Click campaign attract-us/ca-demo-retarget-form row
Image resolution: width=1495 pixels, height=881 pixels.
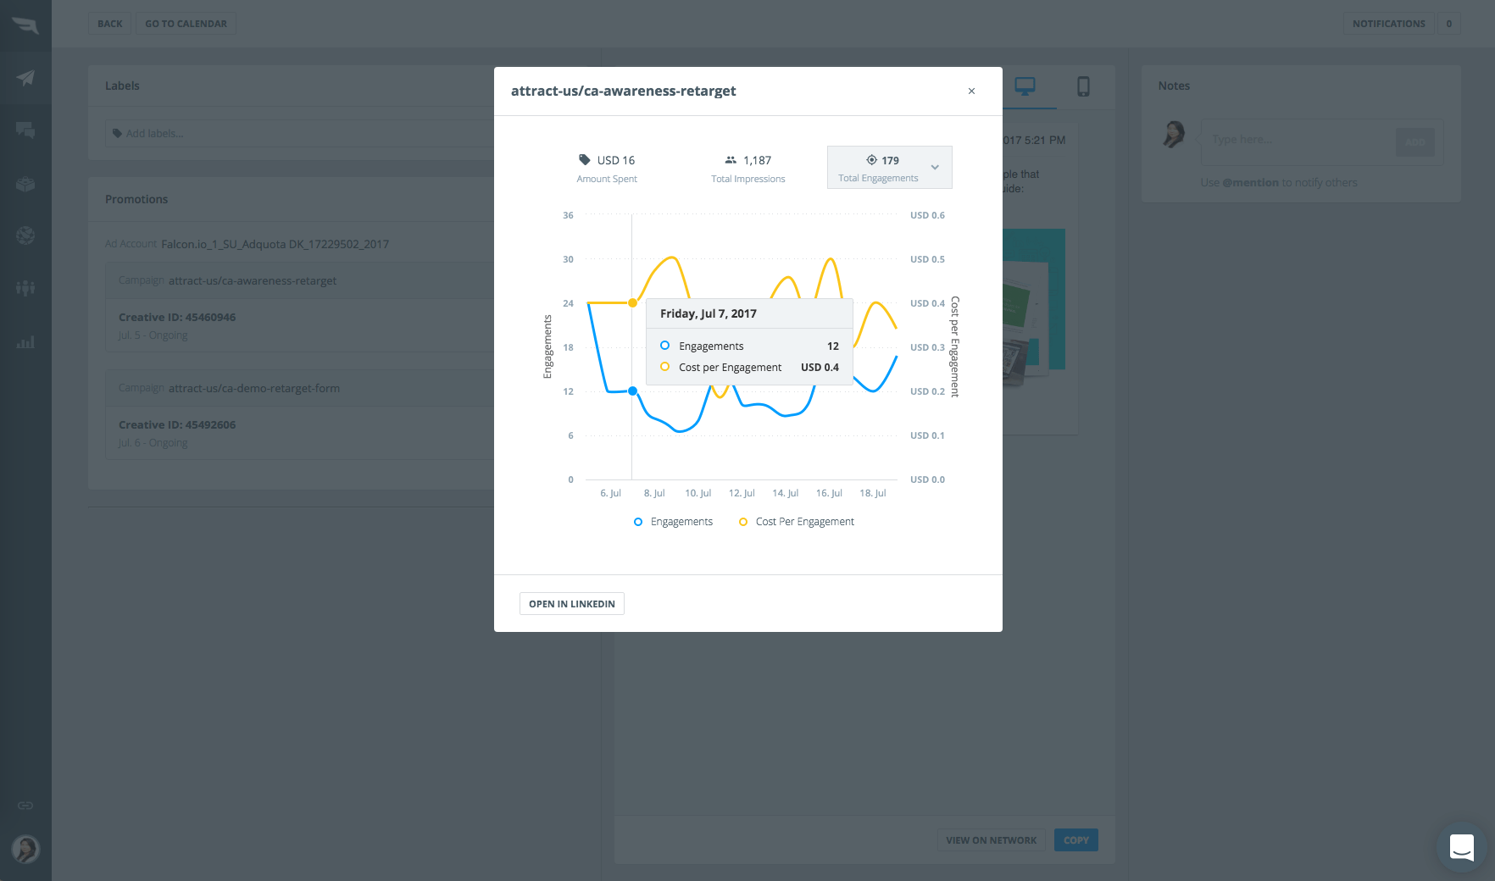[300, 388]
